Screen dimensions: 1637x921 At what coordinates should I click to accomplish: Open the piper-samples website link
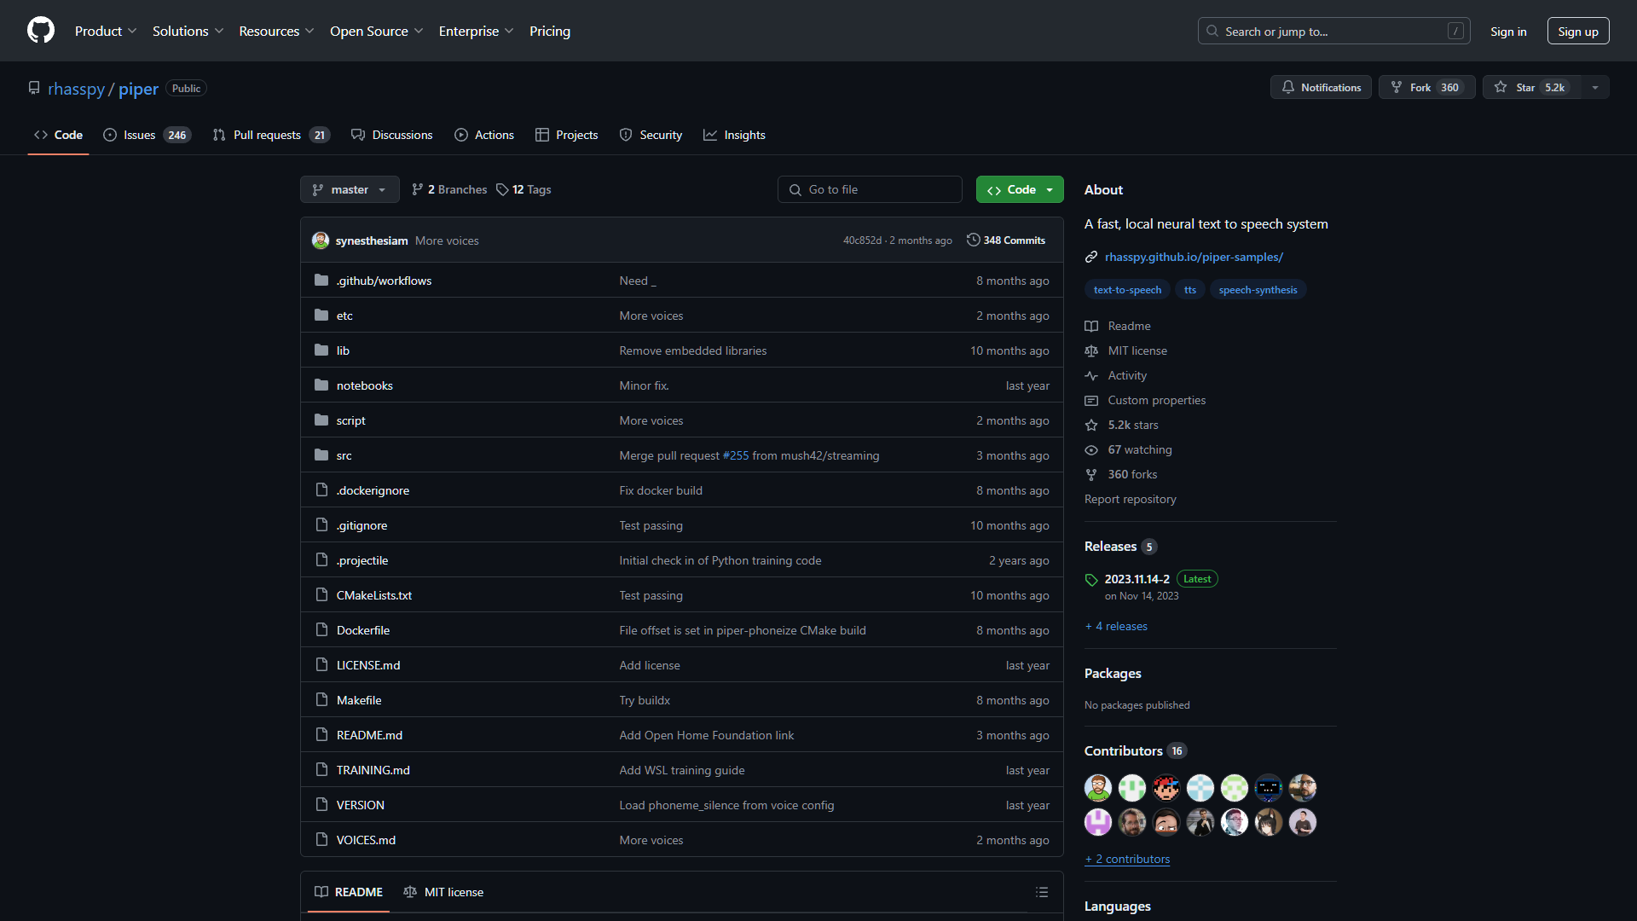(x=1194, y=257)
